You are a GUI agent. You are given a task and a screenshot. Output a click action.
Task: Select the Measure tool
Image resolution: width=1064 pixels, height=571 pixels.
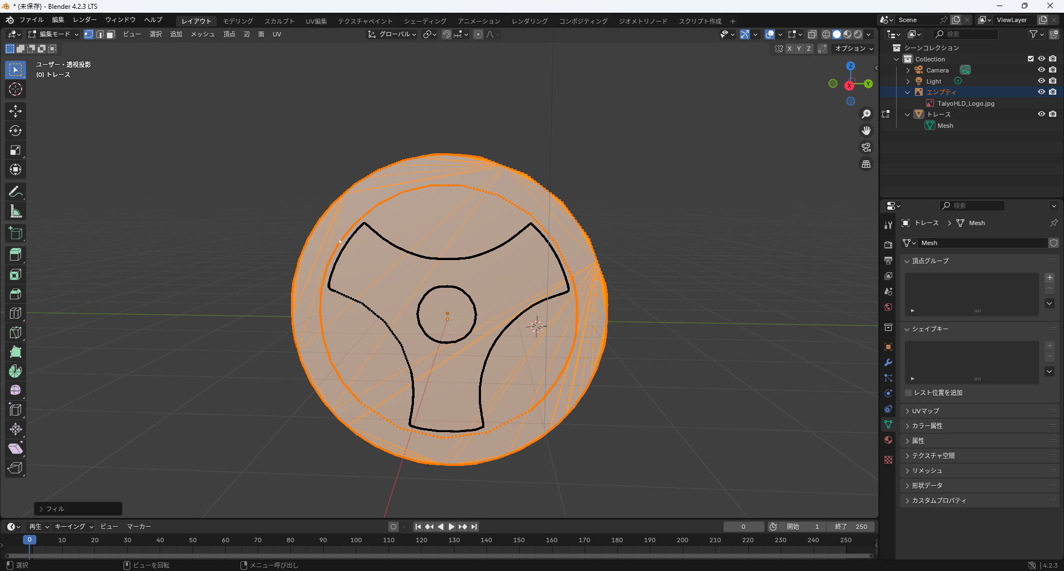coord(16,211)
